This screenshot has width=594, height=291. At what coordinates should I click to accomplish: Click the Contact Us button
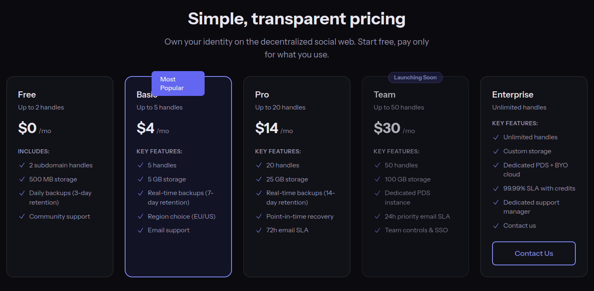coord(534,253)
